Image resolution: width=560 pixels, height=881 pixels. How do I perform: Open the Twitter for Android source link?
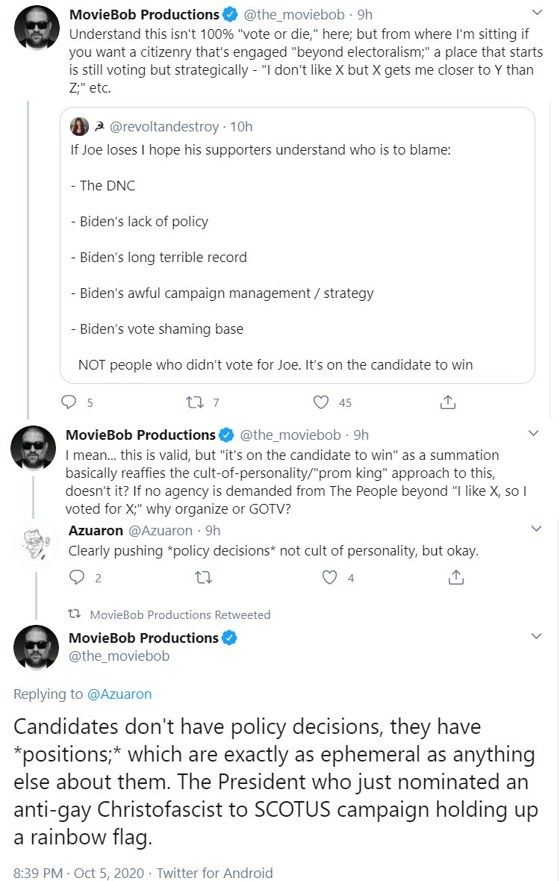[214, 873]
